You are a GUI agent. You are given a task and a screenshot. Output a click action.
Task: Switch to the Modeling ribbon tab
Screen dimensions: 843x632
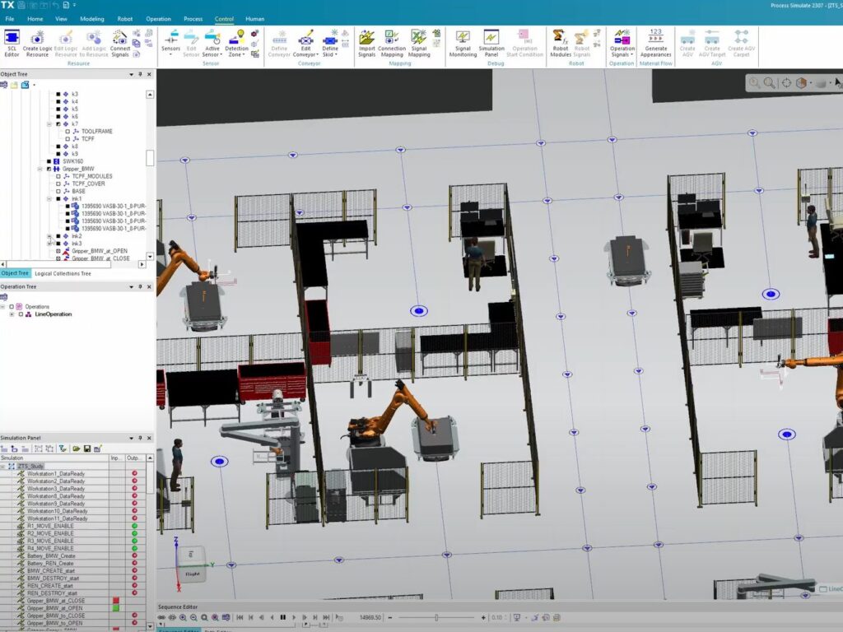click(x=94, y=19)
